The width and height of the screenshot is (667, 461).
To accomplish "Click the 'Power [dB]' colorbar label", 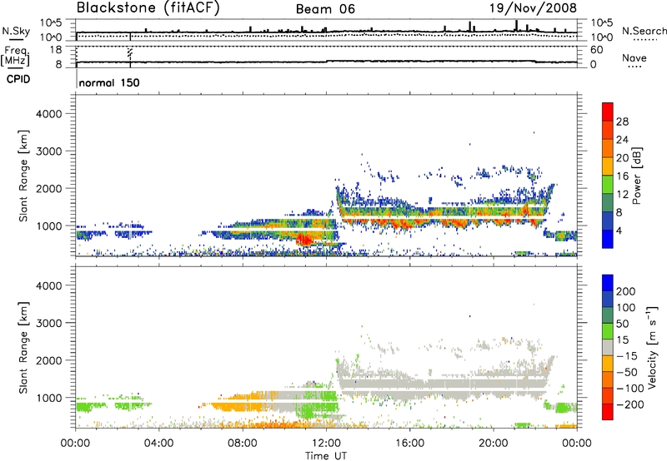I will click(636, 176).
